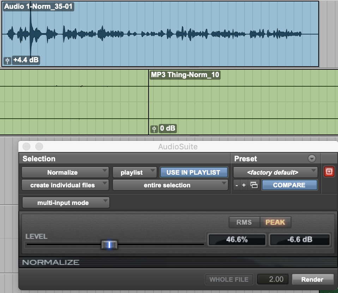Toggle the COMPARE button

[289, 185]
